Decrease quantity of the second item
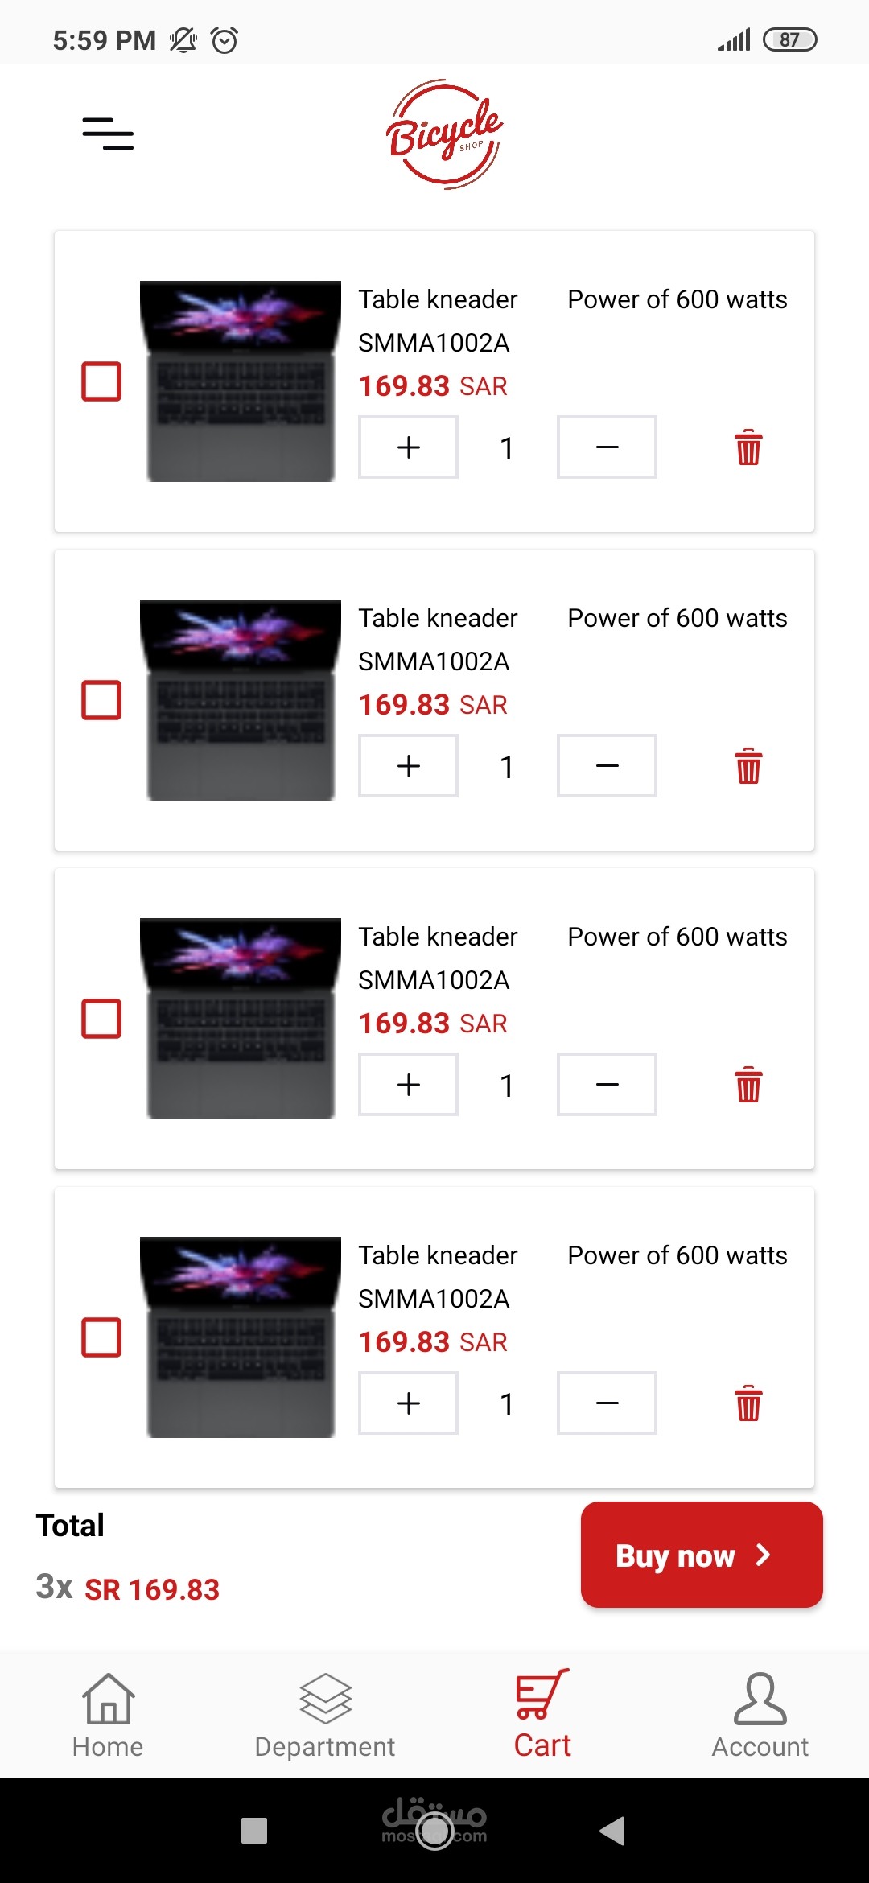Viewport: 869px width, 1883px height. 607,766
